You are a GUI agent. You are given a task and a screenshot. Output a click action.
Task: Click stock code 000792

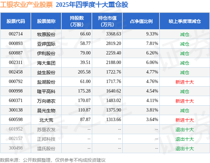click(16, 81)
